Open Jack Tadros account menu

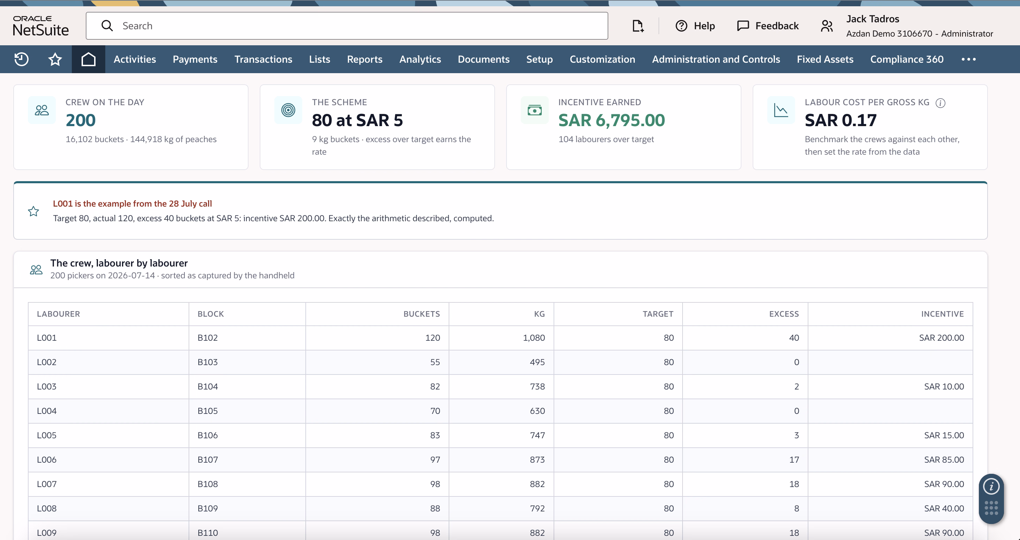pyautogui.click(x=873, y=18)
